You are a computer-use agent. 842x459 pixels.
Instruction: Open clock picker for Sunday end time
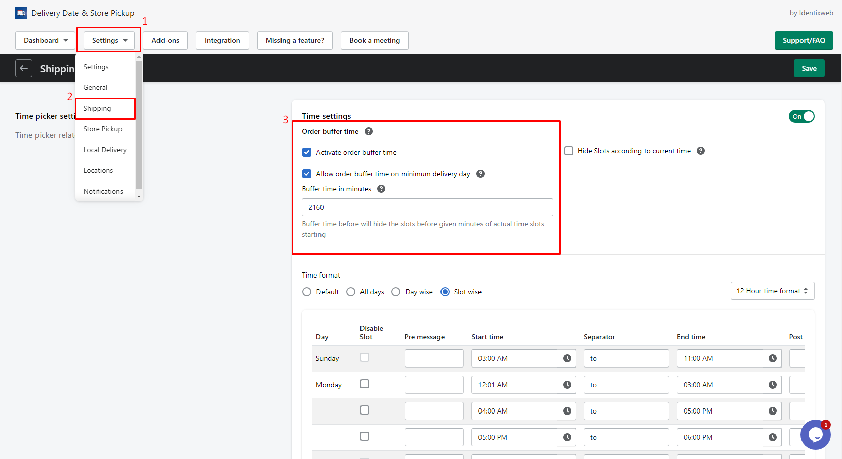pos(772,358)
